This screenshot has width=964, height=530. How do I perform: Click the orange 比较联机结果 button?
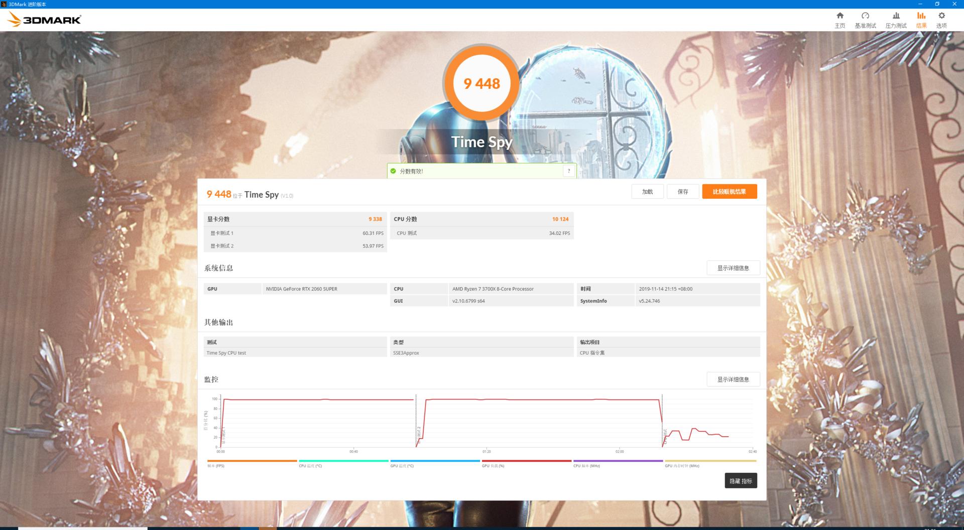click(x=730, y=192)
